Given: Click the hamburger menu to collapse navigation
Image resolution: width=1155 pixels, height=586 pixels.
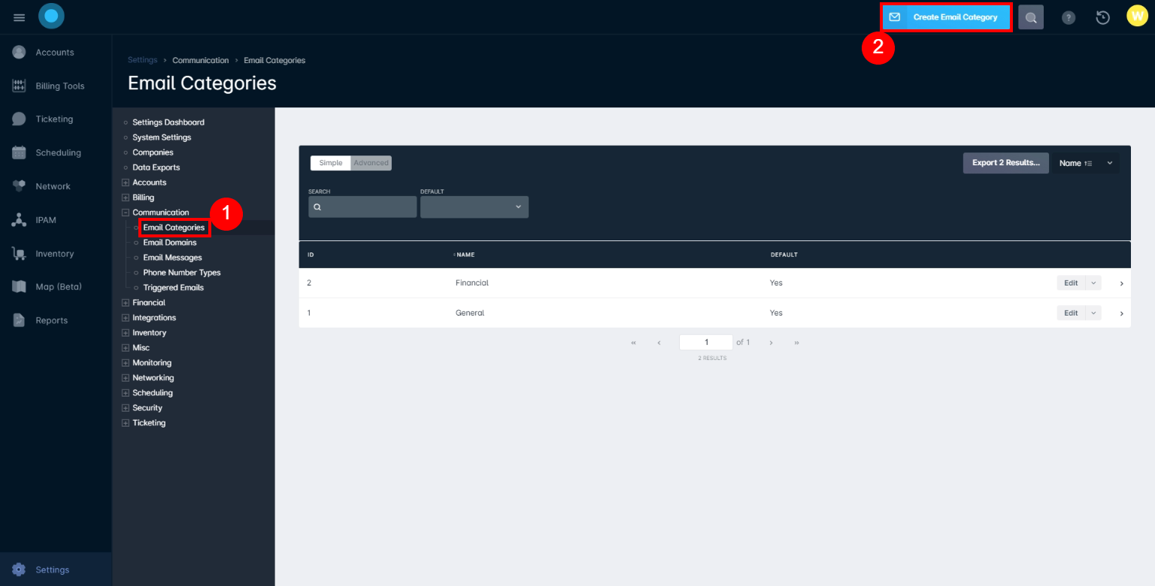Looking at the screenshot, I should pos(19,17).
